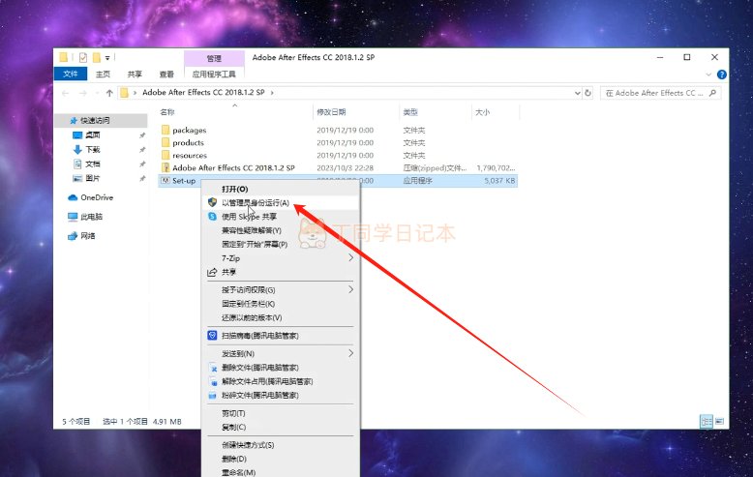This screenshot has width=753, height=477.
Task: Choose 打开(O) in the context menu
Action: coord(281,189)
